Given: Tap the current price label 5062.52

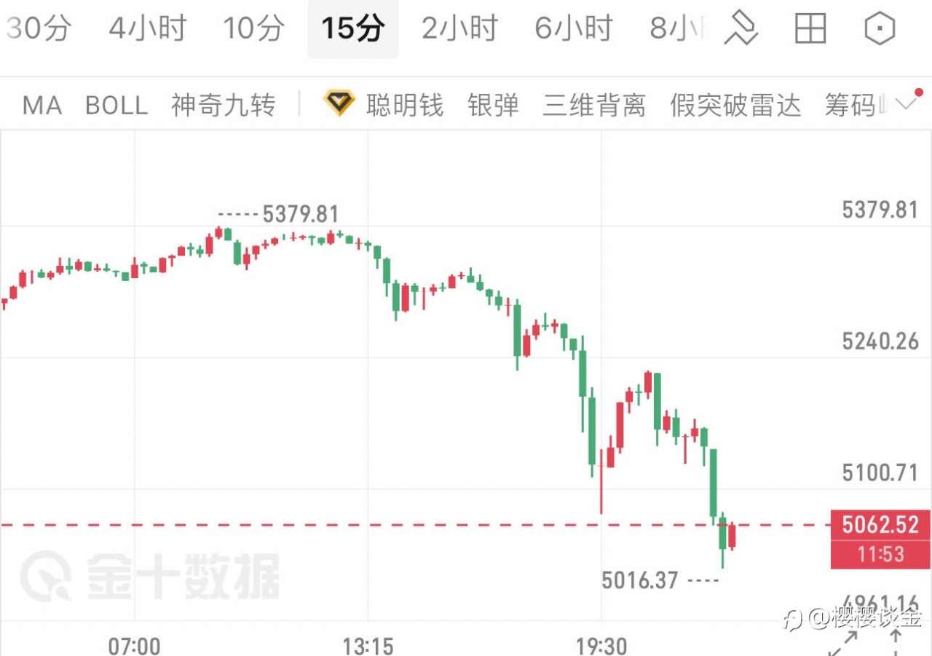Looking at the screenshot, I should (x=880, y=524).
